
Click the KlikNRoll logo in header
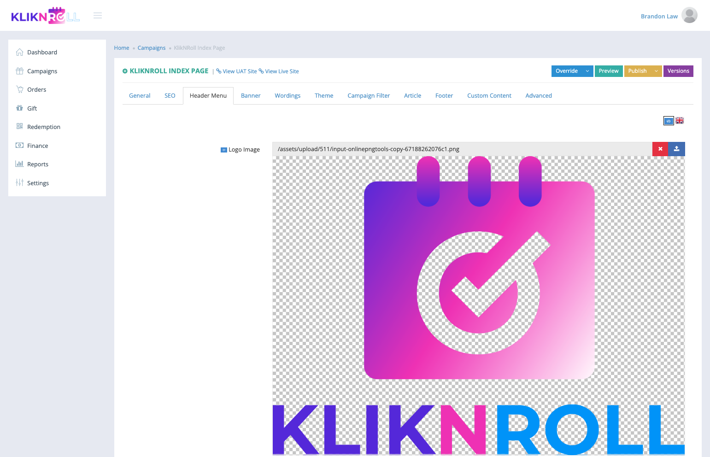(x=46, y=16)
